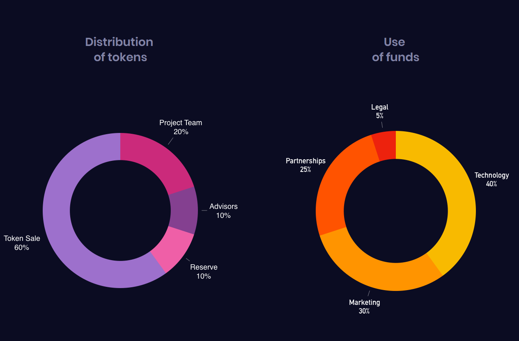Click the "Use of funds" heading
The image size is (519, 341).
point(395,49)
